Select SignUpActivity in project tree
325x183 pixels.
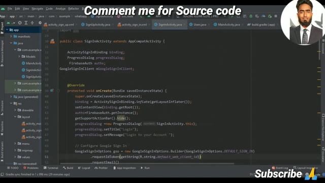tap(31, 77)
